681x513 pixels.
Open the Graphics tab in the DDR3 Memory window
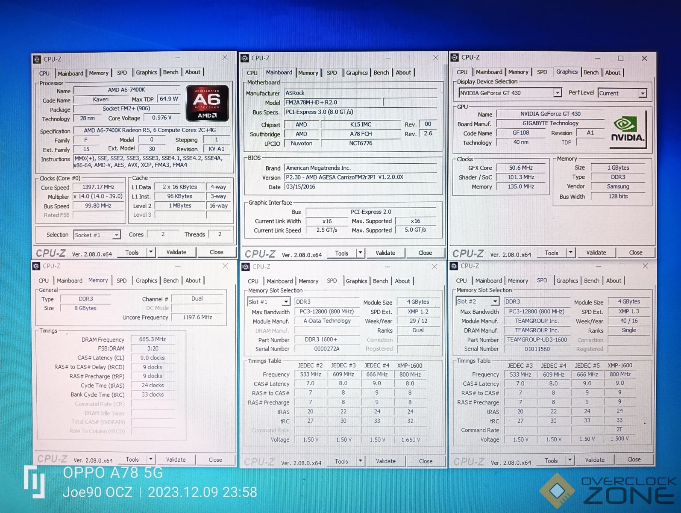tap(147, 280)
